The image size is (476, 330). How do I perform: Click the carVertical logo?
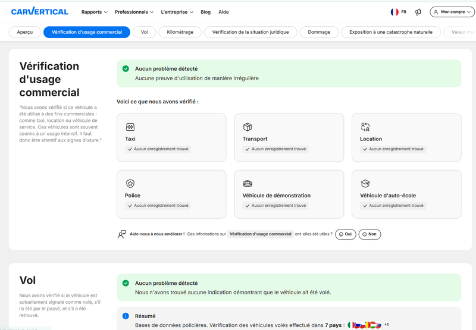(40, 11)
